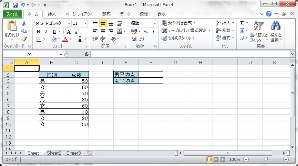The image size is (298, 166).
Task: Click the Decrease Indent icon
Action: pos(95,39)
